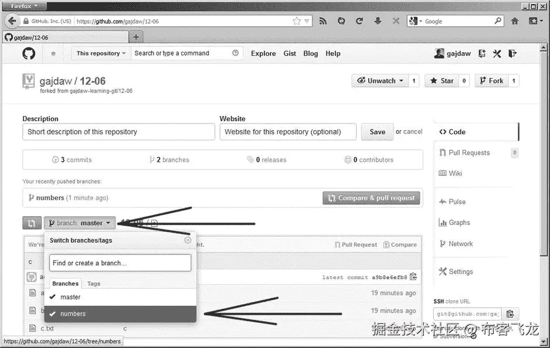This screenshot has height=348, width=550.
Task: Switch to the Tags tab
Action: (94, 284)
